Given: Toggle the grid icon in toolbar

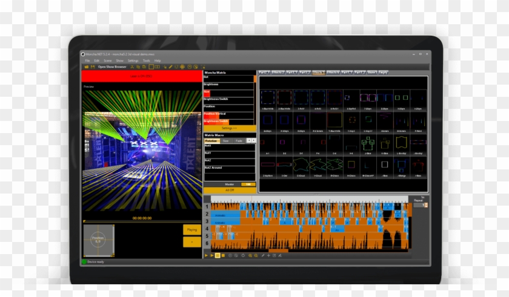Looking at the screenshot, I should tap(182, 67).
